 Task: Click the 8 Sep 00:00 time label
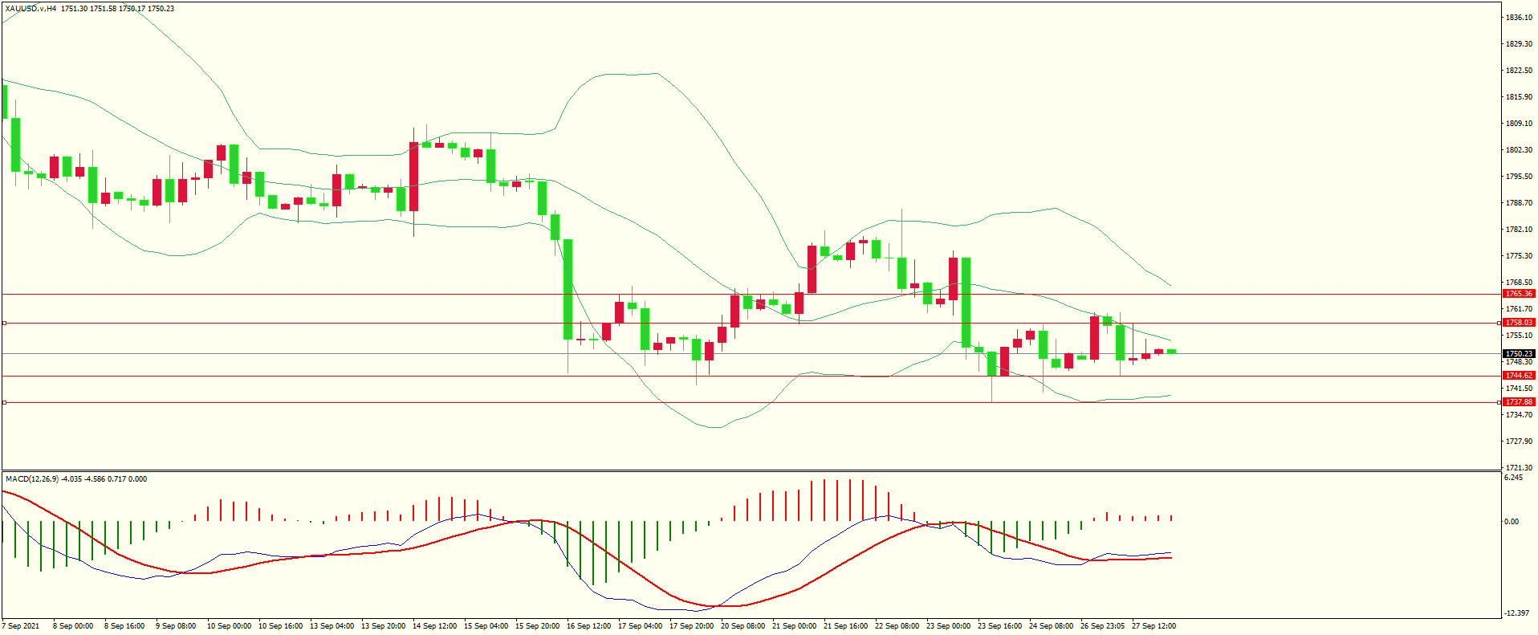pyautogui.click(x=73, y=626)
